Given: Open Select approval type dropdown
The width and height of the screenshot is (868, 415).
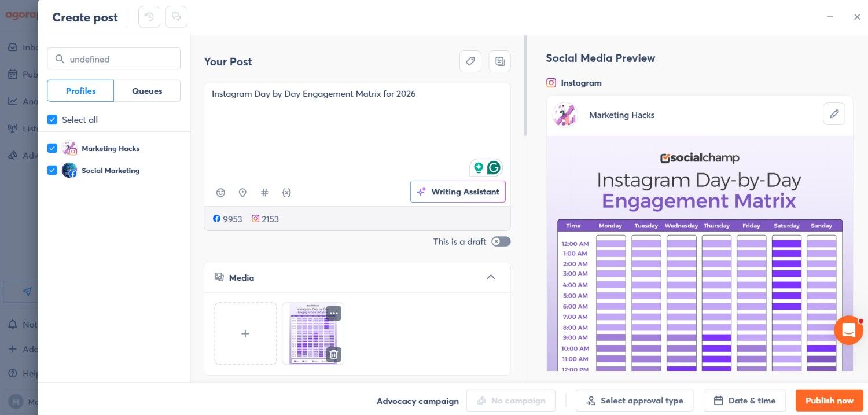Looking at the screenshot, I should (635, 401).
